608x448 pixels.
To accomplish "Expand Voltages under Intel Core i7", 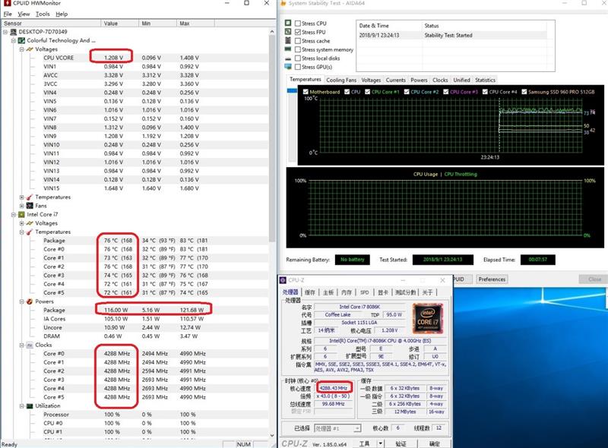I will pos(22,223).
